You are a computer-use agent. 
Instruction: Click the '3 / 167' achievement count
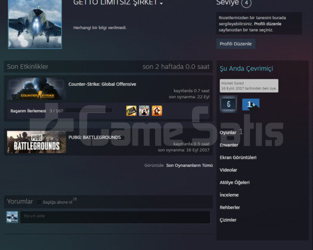[56, 111]
